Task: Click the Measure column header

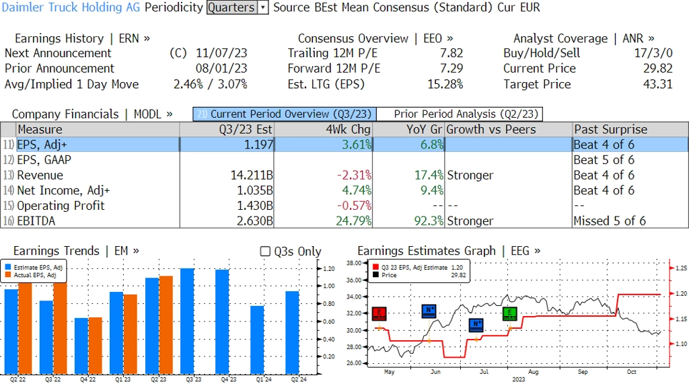Action: [x=98, y=130]
